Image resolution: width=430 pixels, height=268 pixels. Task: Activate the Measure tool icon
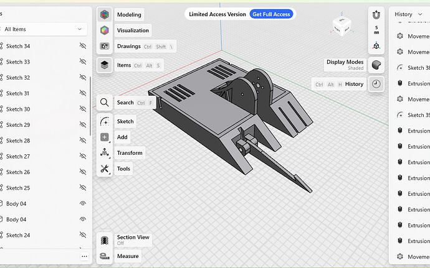click(105, 256)
